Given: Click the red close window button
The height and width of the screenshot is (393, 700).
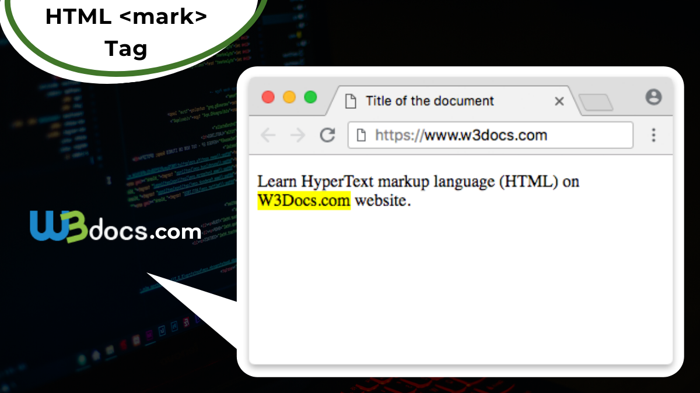Looking at the screenshot, I should (x=268, y=97).
